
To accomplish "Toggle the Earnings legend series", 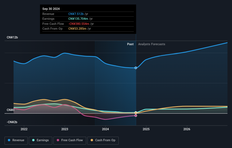I will tap(40, 140).
